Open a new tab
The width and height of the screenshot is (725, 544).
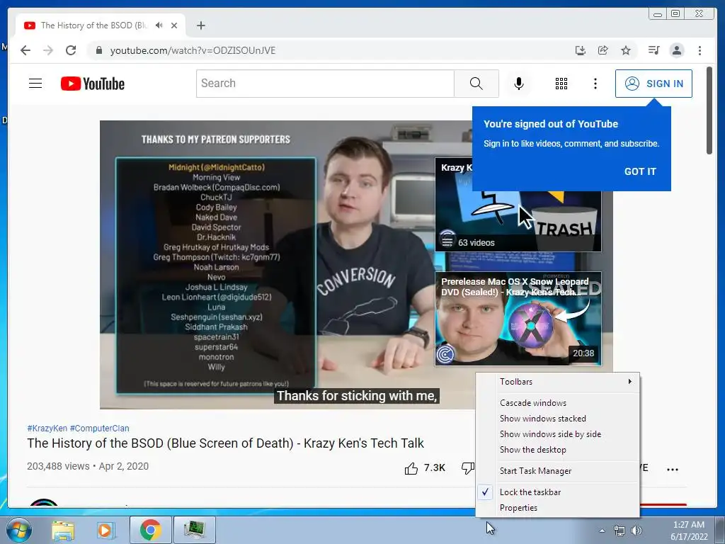(200, 25)
